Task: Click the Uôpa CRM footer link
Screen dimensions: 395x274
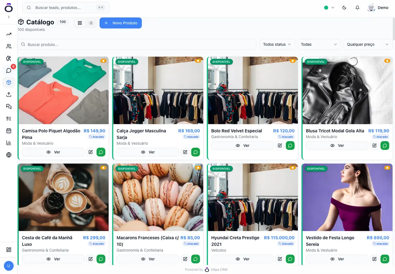Action: point(216,270)
